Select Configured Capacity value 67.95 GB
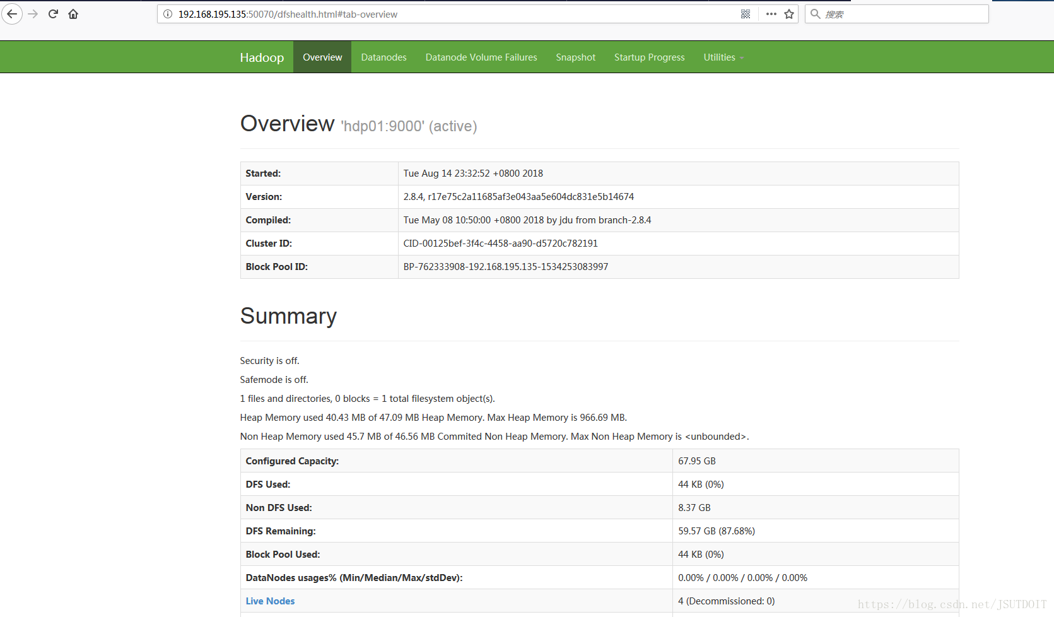Viewport: 1054px width, 617px height. [x=697, y=461]
